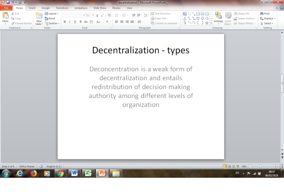
Task: Click the Paste clipboard icon
Action: click(6, 16)
